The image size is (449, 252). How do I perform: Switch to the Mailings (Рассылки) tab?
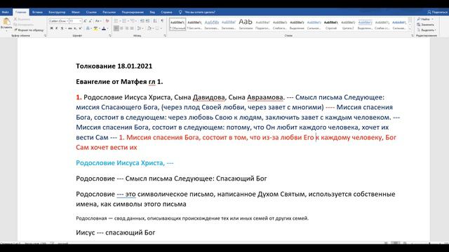[109, 13]
